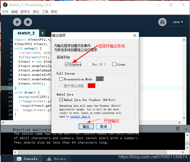The height and width of the screenshot is (162, 190).
Task: Click the background(255); code line
Action: [34, 97]
